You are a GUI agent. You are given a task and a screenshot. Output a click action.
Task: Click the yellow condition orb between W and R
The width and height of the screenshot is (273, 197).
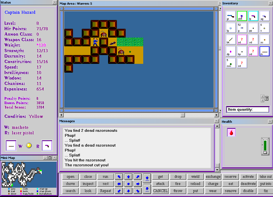[29, 145]
